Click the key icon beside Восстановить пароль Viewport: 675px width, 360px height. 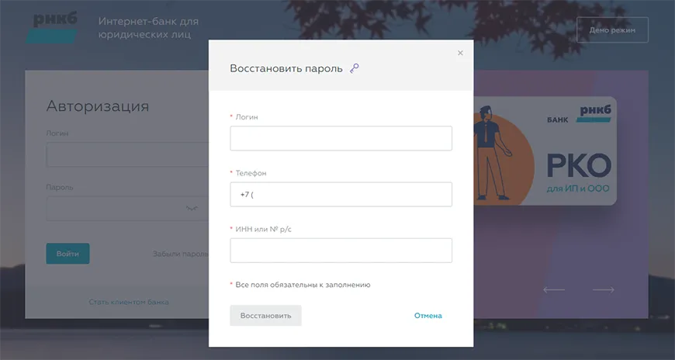(x=355, y=68)
